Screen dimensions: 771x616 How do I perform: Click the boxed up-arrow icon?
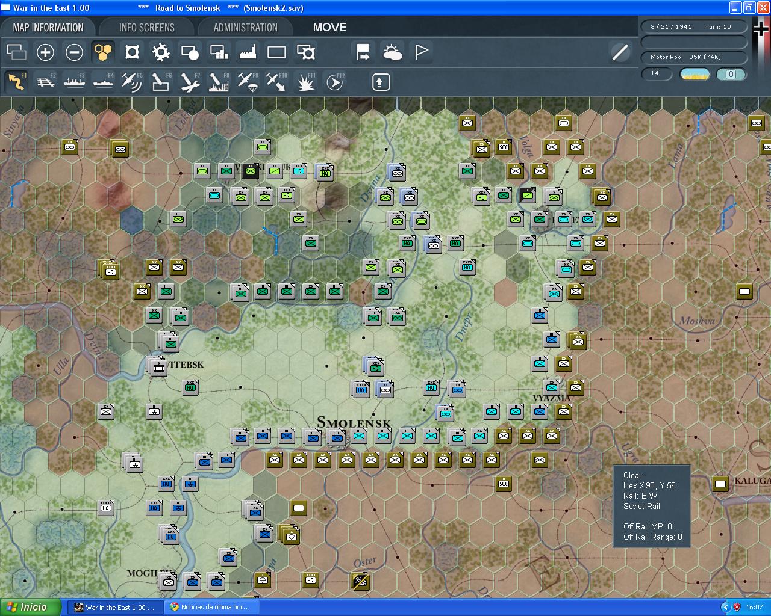point(381,82)
